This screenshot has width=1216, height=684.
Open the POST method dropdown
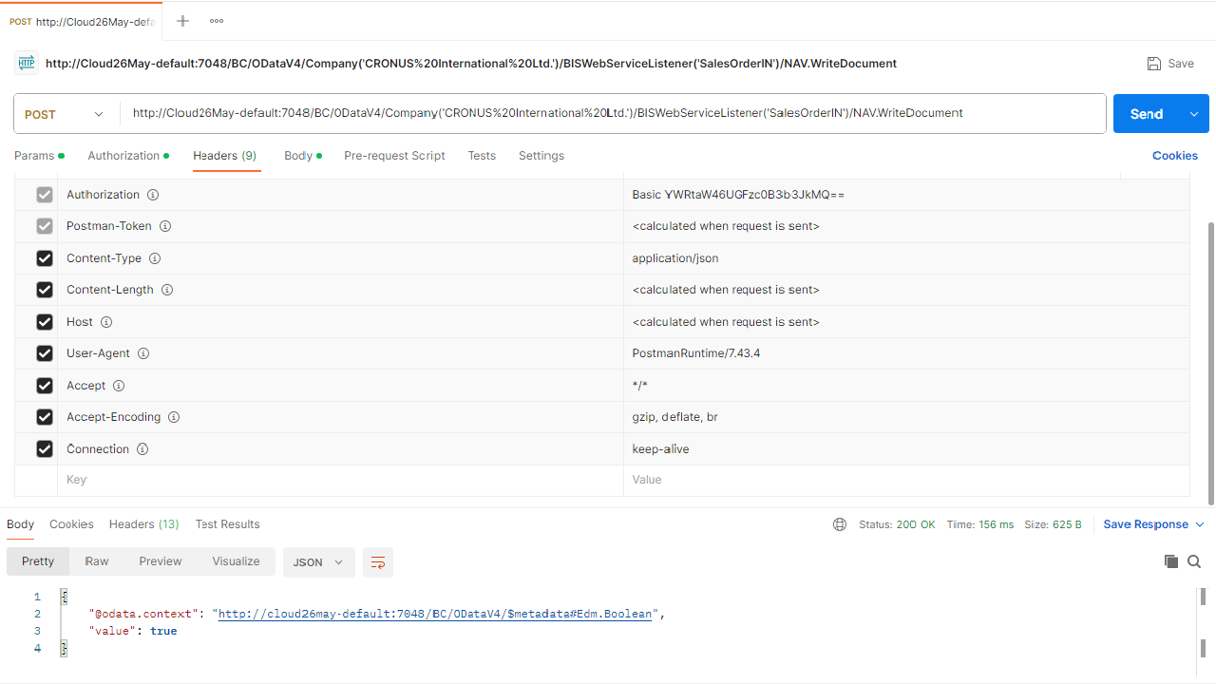click(x=65, y=114)
